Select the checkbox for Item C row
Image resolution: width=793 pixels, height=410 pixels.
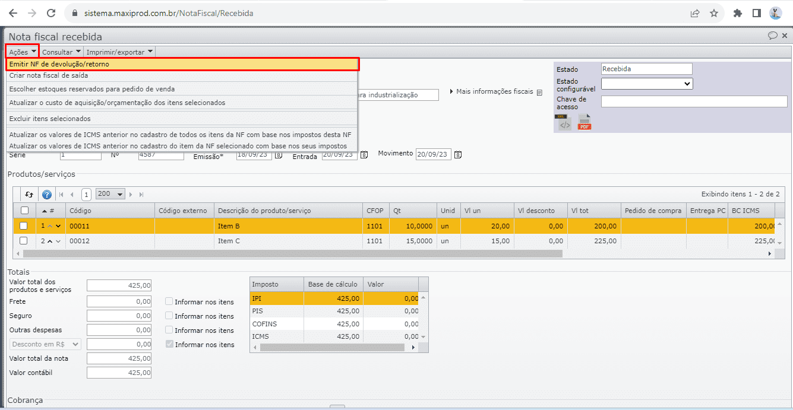(24, 241)
